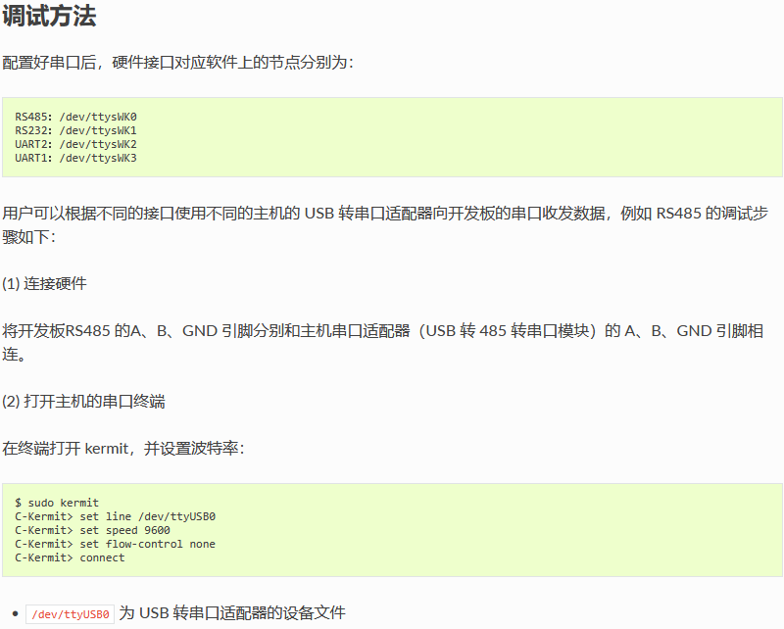Click the red /dev/ttyUSB0 inline code
Screen dimensions: 784x629
[x=70, y=614]
